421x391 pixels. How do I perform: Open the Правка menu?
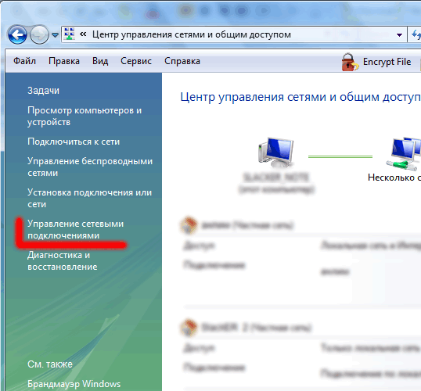point(64,61)
